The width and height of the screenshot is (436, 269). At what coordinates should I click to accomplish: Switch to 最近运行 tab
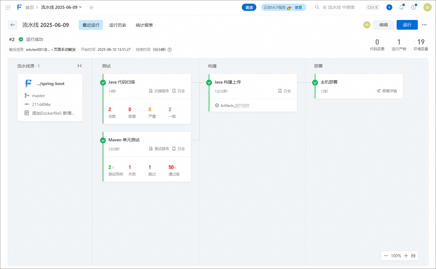[x=91, y=25]
